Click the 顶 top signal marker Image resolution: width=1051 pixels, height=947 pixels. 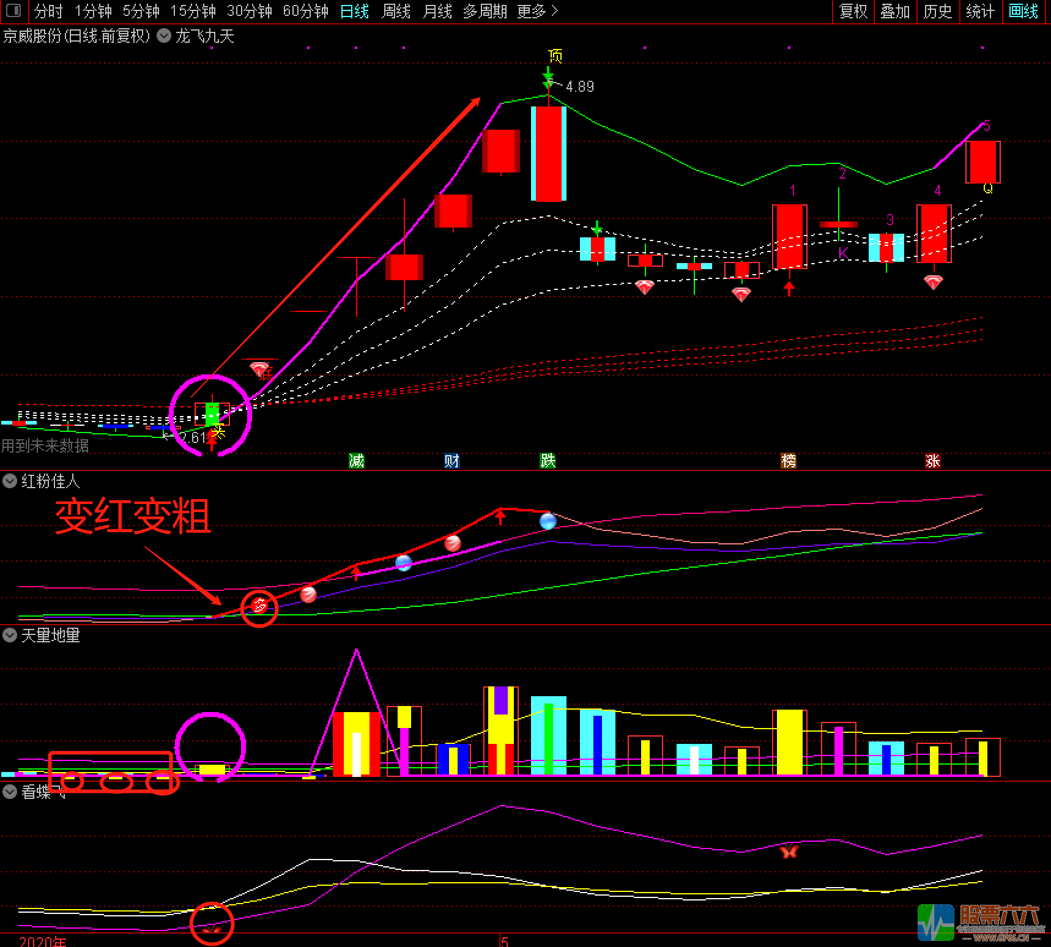(555, 56)
